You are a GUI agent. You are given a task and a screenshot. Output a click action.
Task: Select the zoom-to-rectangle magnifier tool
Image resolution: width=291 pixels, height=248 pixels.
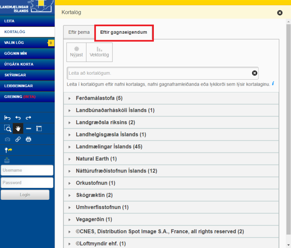[8, 129]
